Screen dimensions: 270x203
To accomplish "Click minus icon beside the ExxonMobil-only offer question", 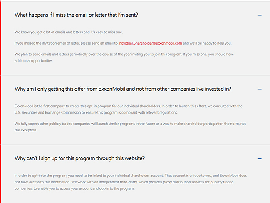I will pyautogui.click(x=260, y=89).
